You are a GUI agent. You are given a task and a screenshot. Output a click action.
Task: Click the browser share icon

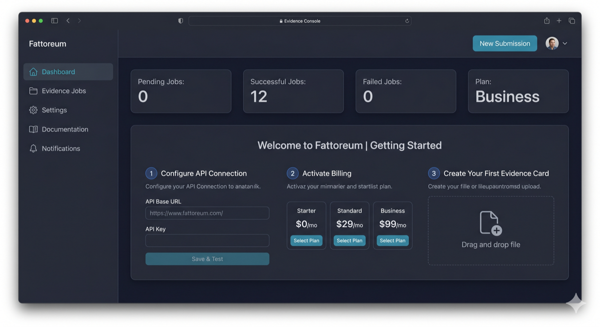(x=547, y=21)
